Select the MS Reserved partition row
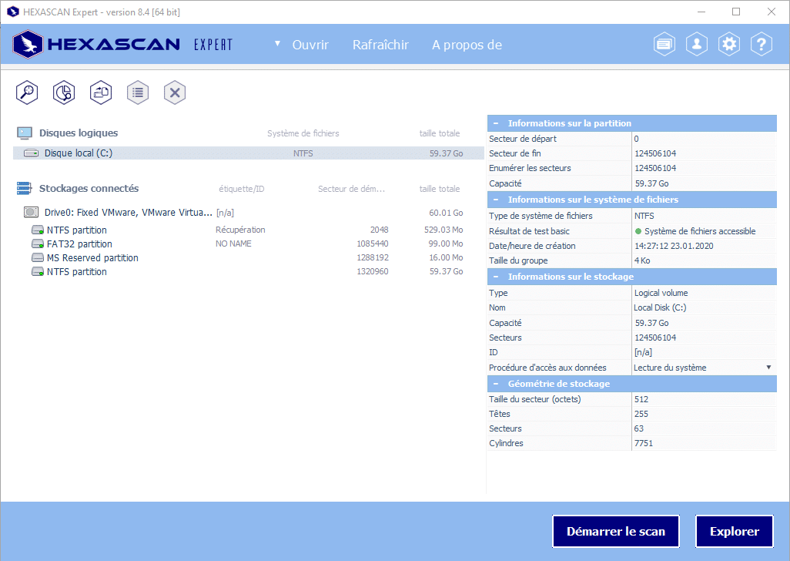 point(248,257)
